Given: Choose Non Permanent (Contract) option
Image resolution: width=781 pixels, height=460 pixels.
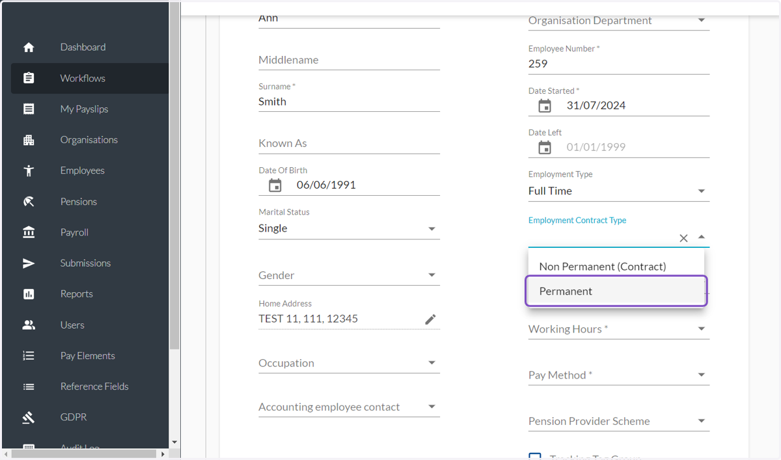Looking at the screenshot, I should pos(616,266).
